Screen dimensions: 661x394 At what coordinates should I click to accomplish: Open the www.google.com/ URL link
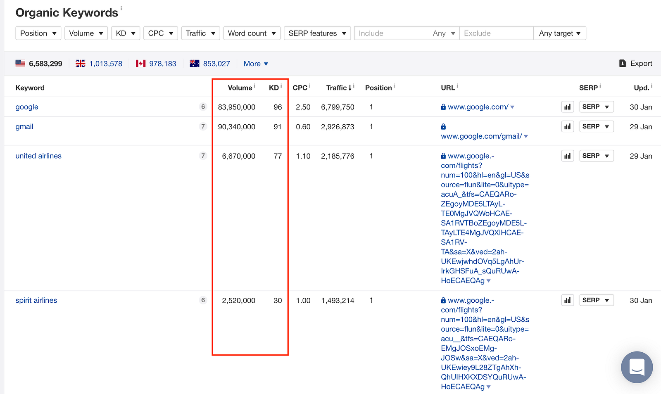pos(478,107)
